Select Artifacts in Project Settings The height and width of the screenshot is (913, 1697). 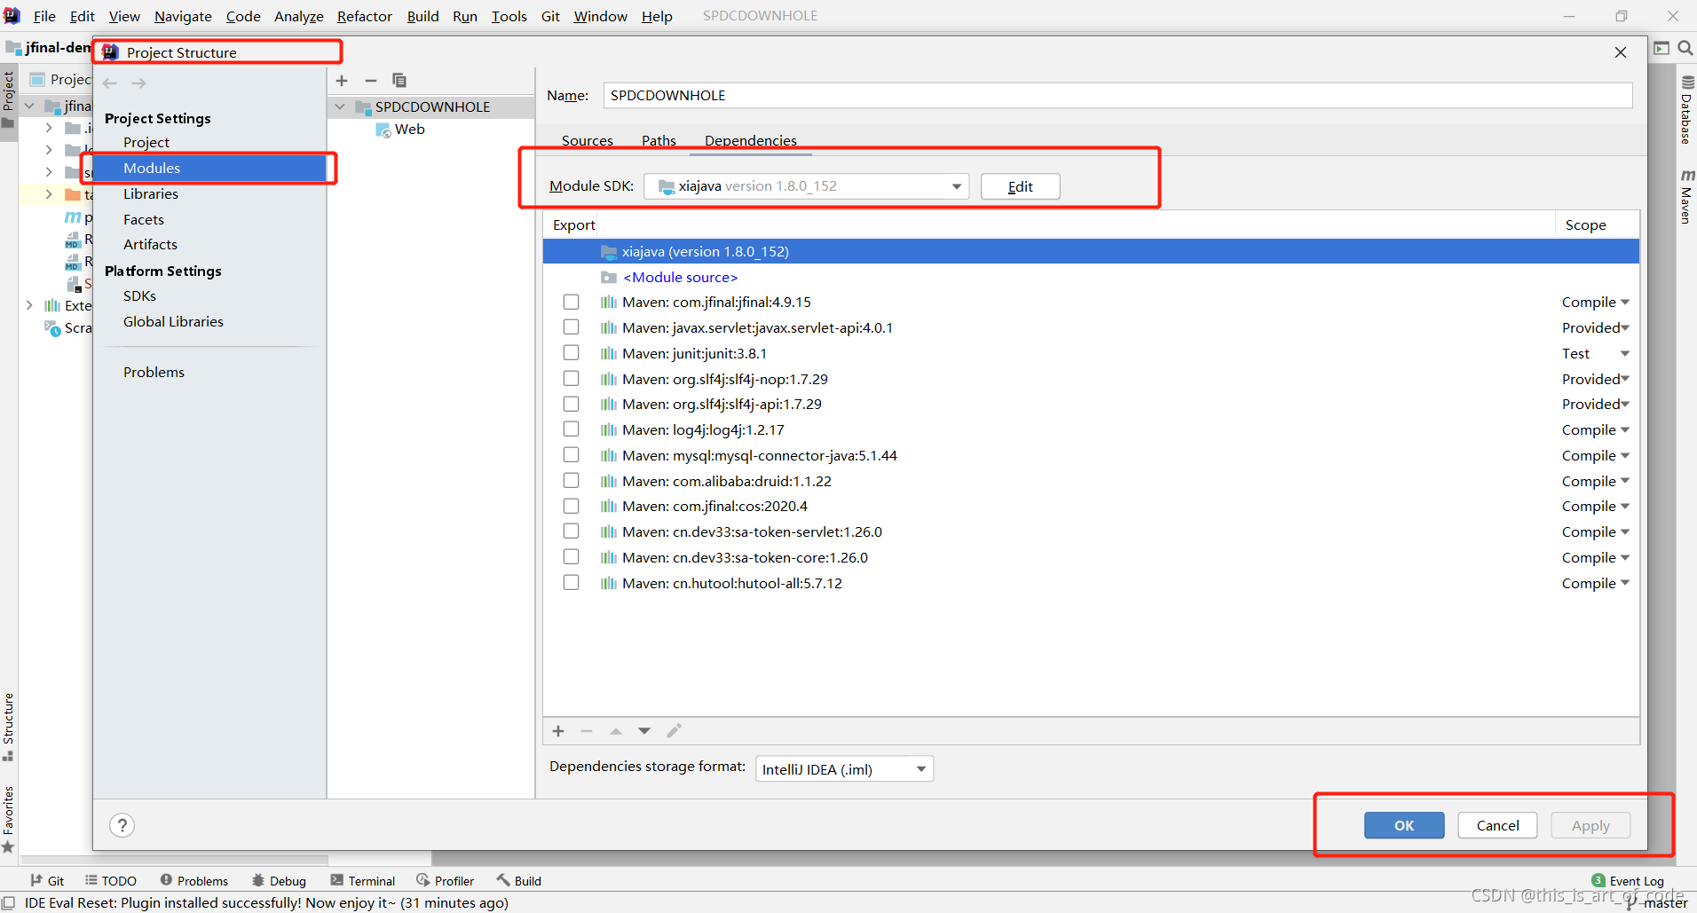(x=151, y=244)
